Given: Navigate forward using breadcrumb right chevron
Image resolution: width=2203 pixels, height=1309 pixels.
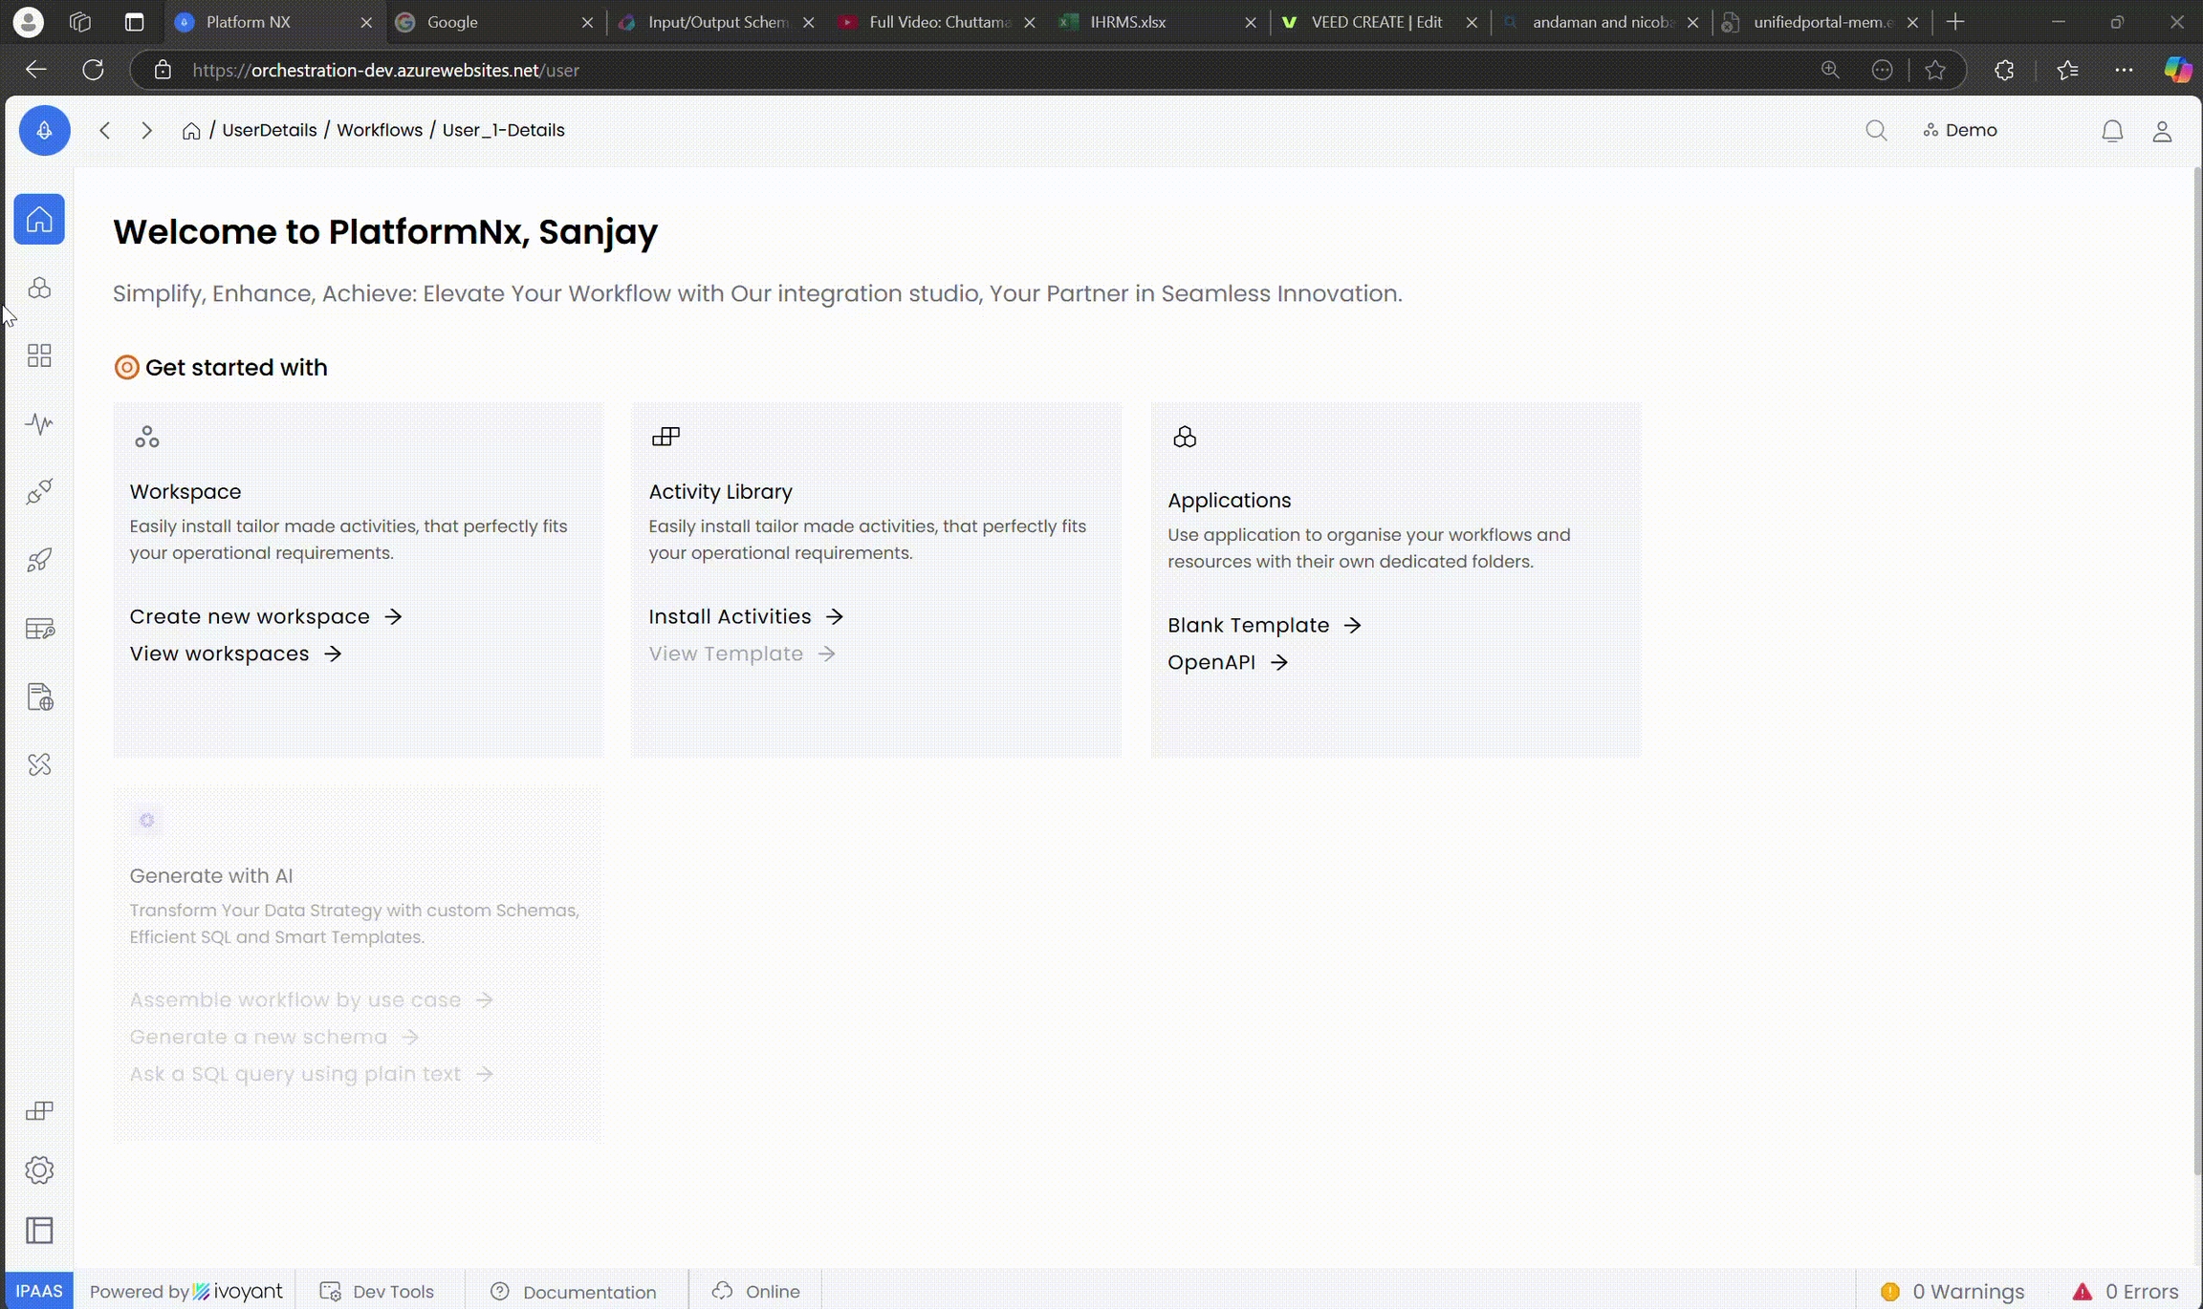Looking at the screenshot, I should [146, 131].
